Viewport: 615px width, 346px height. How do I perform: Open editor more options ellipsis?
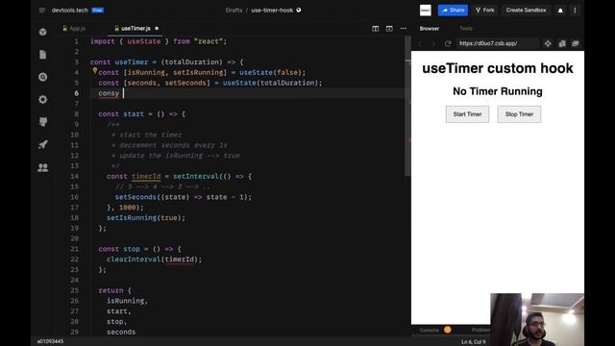pos(404,29)
